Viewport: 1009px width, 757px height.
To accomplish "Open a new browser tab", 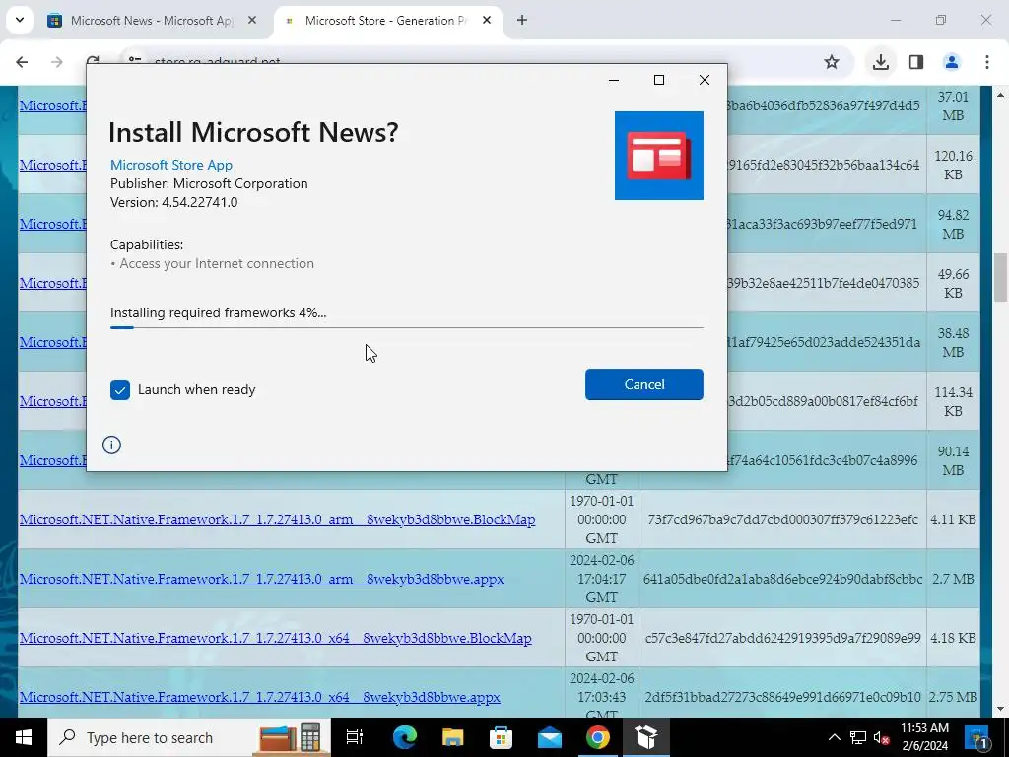I will pos(522,21).
